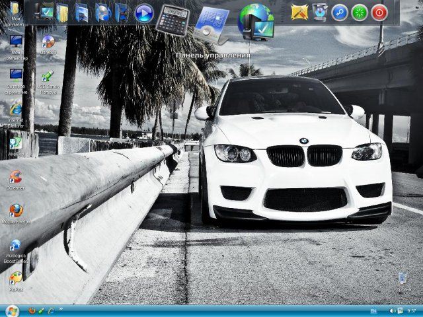The width and height of the screenshot is (423, 317).
Task: Launch Firefox from the Quick Launch bar
Action: (x=32, y=311)
